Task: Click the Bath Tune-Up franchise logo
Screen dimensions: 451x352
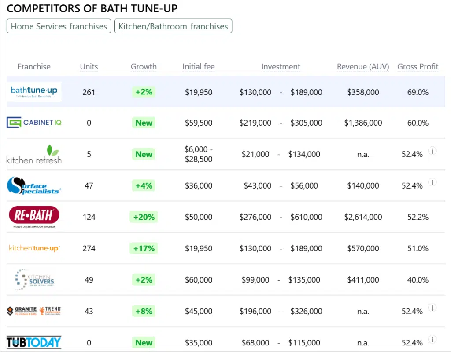Action: click(34, 91)
